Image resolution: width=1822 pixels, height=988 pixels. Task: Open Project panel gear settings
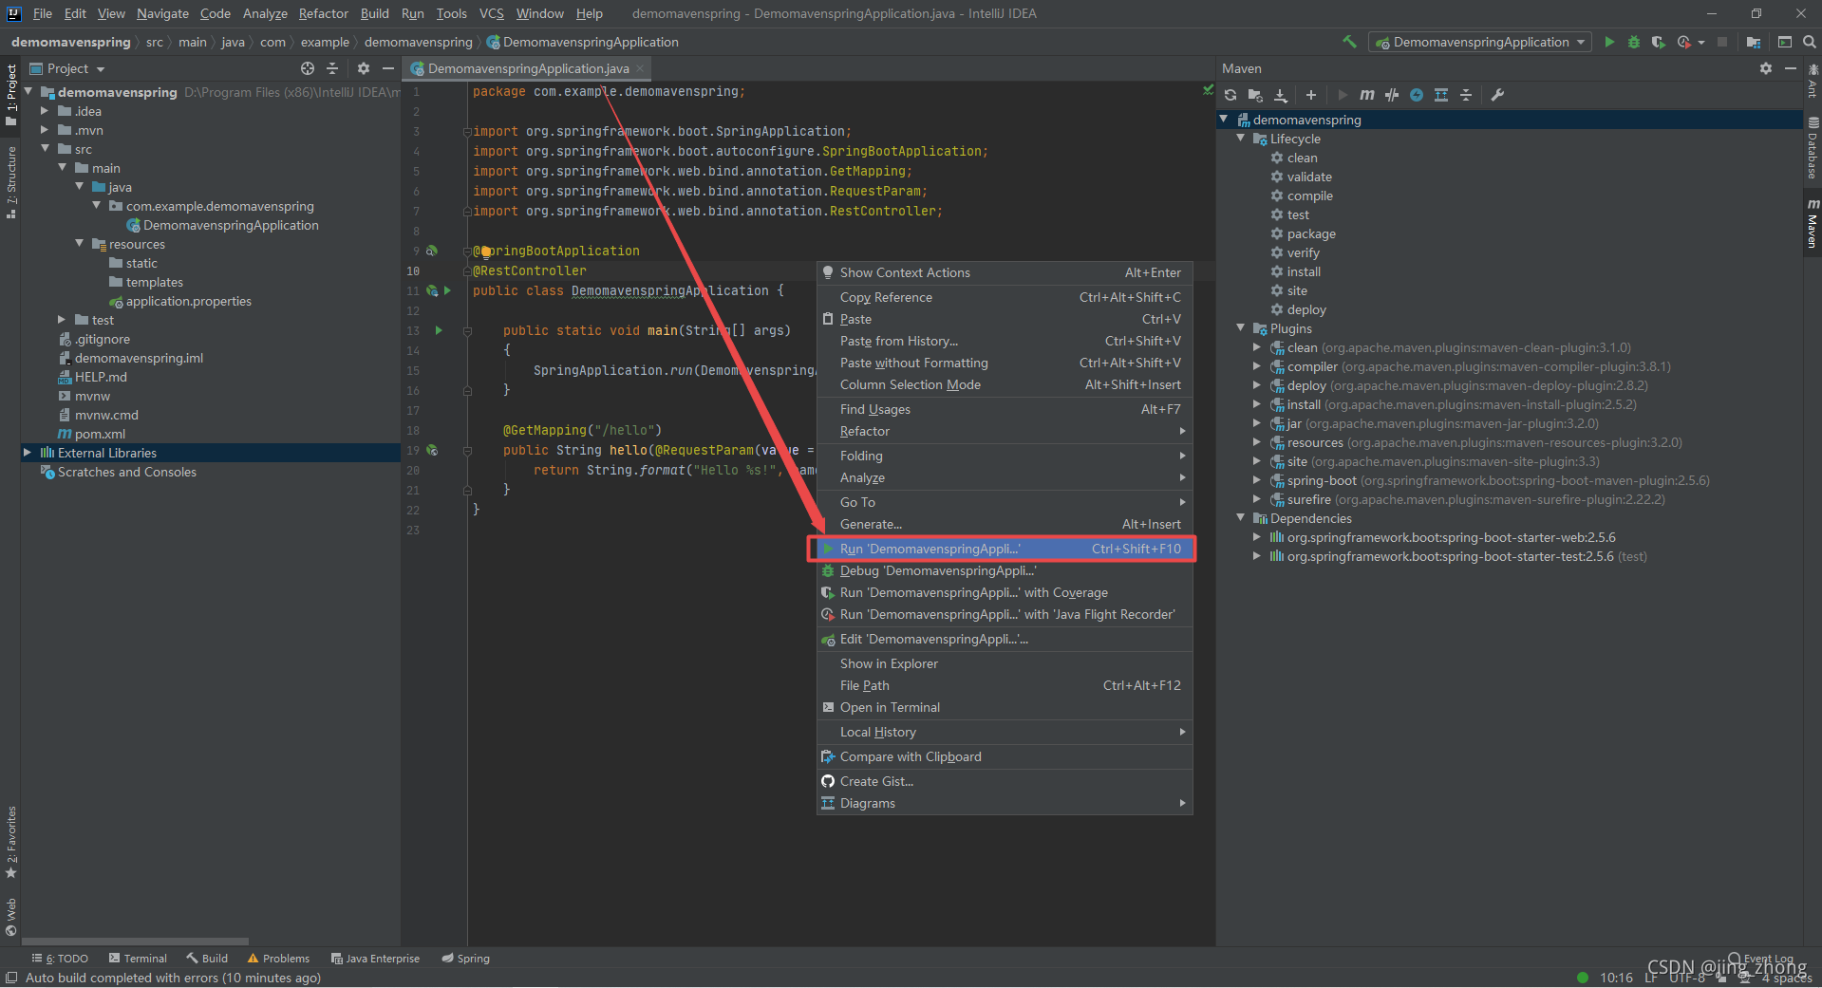[x=364, y=68]
